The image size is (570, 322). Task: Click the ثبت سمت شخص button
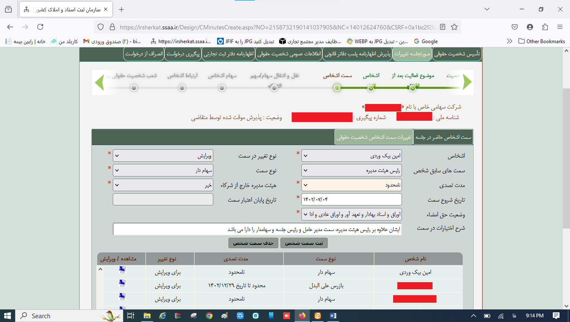[x=304, y=243]
